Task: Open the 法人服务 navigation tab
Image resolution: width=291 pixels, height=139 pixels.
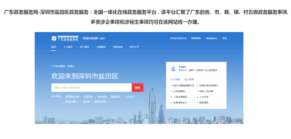Action: click(84, 47)
